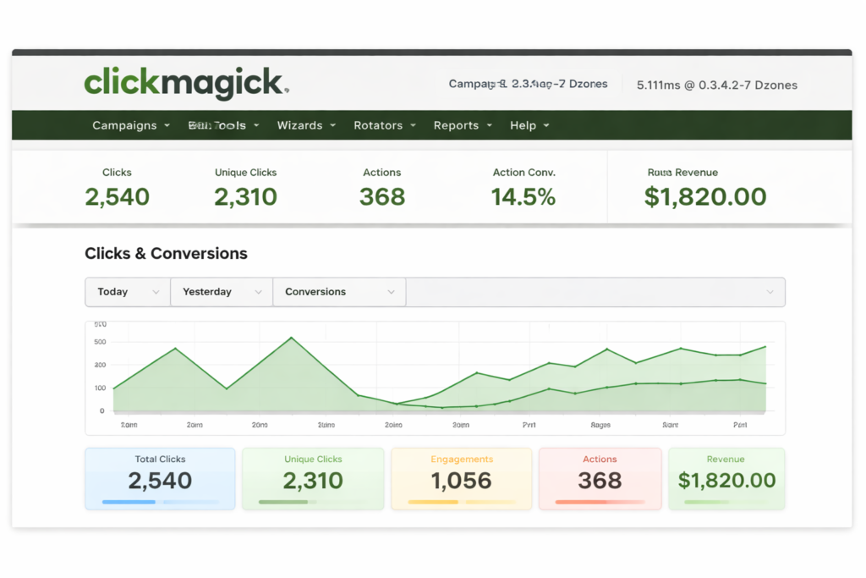Open the Help menu
866x578 pixels.
pos(523,124)
